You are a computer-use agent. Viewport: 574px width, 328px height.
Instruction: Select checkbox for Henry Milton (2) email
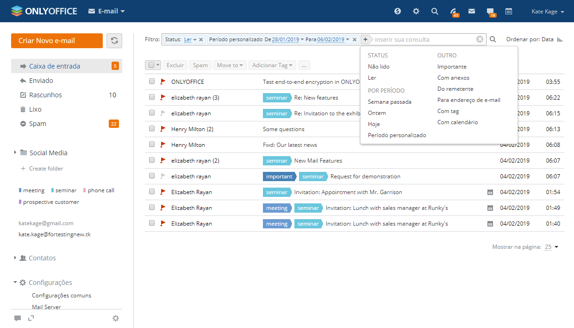152,129
